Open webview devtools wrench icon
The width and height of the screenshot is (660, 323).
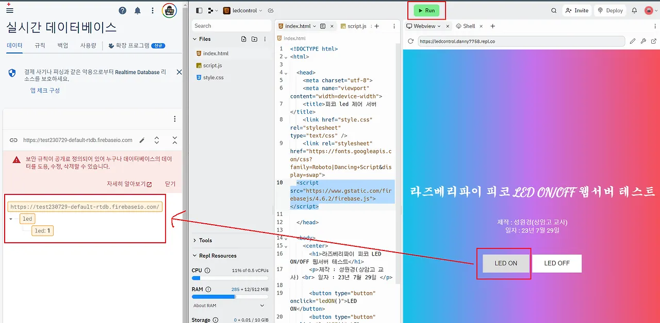[643, 41]
